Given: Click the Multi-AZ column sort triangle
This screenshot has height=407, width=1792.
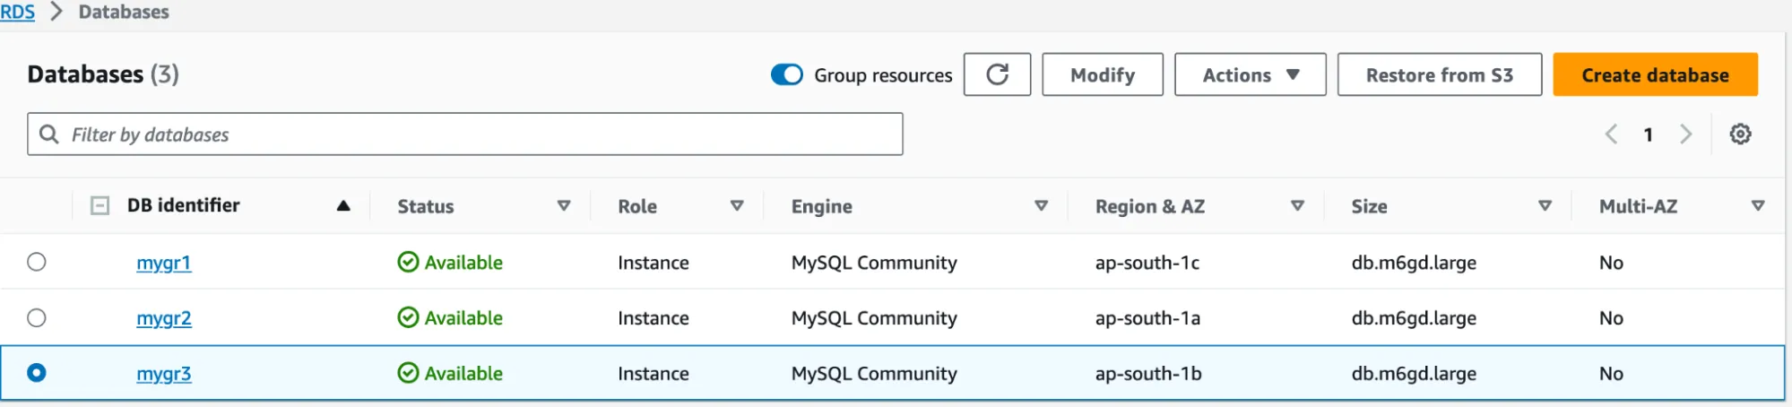Looking at the screenshot, I should coord(1757,206).
